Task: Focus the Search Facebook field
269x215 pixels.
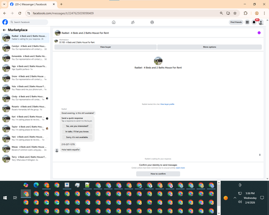Action: coord(29,22)
